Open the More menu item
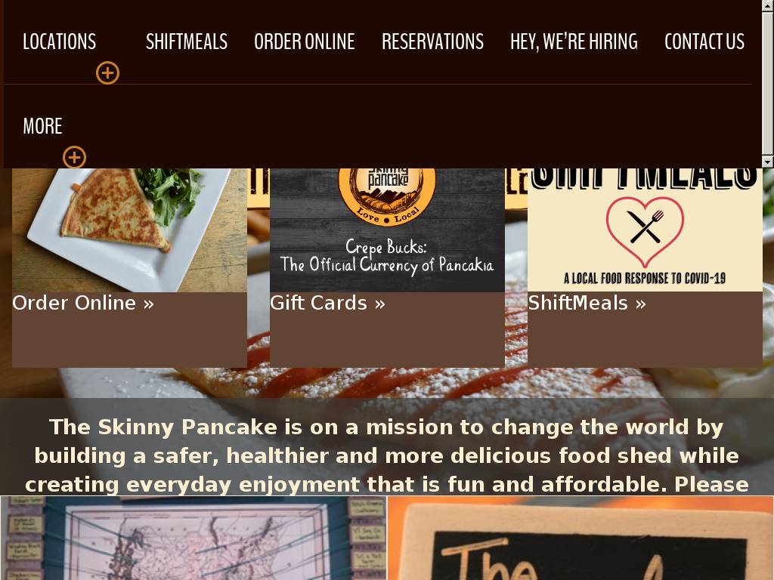 42,126
